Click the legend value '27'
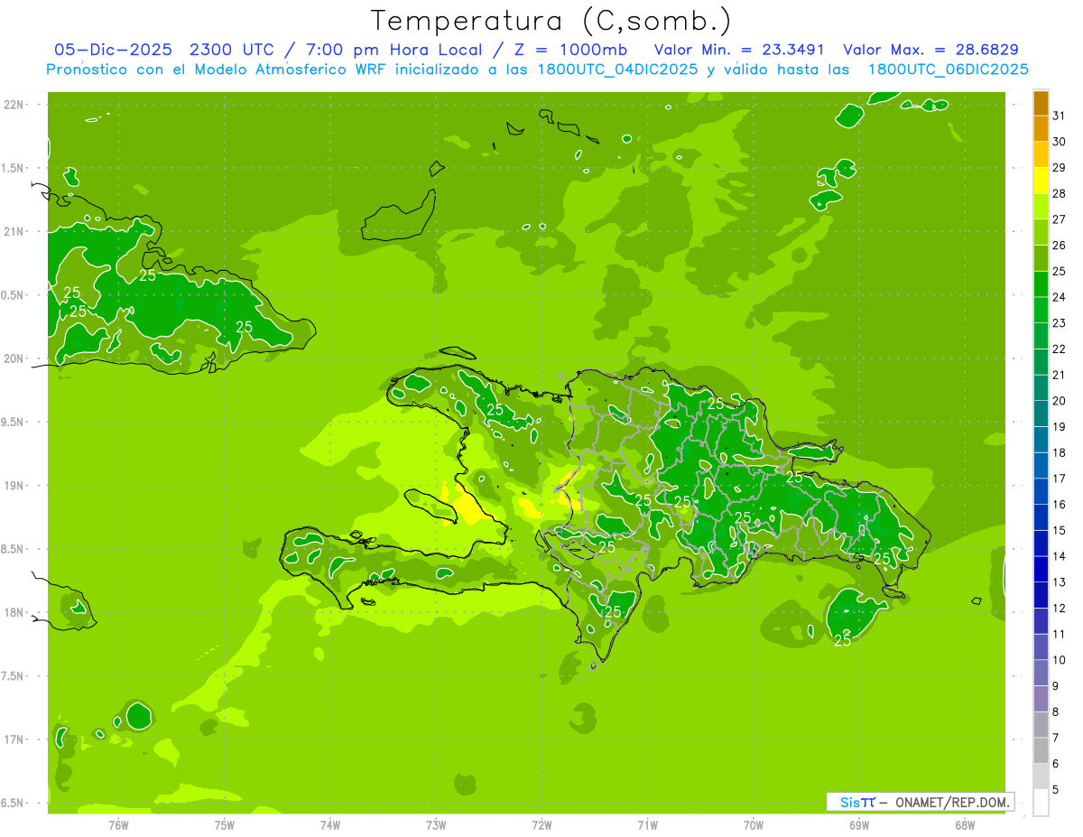This screenshot has height=837, width=1083. click(x=1060, y=219)
